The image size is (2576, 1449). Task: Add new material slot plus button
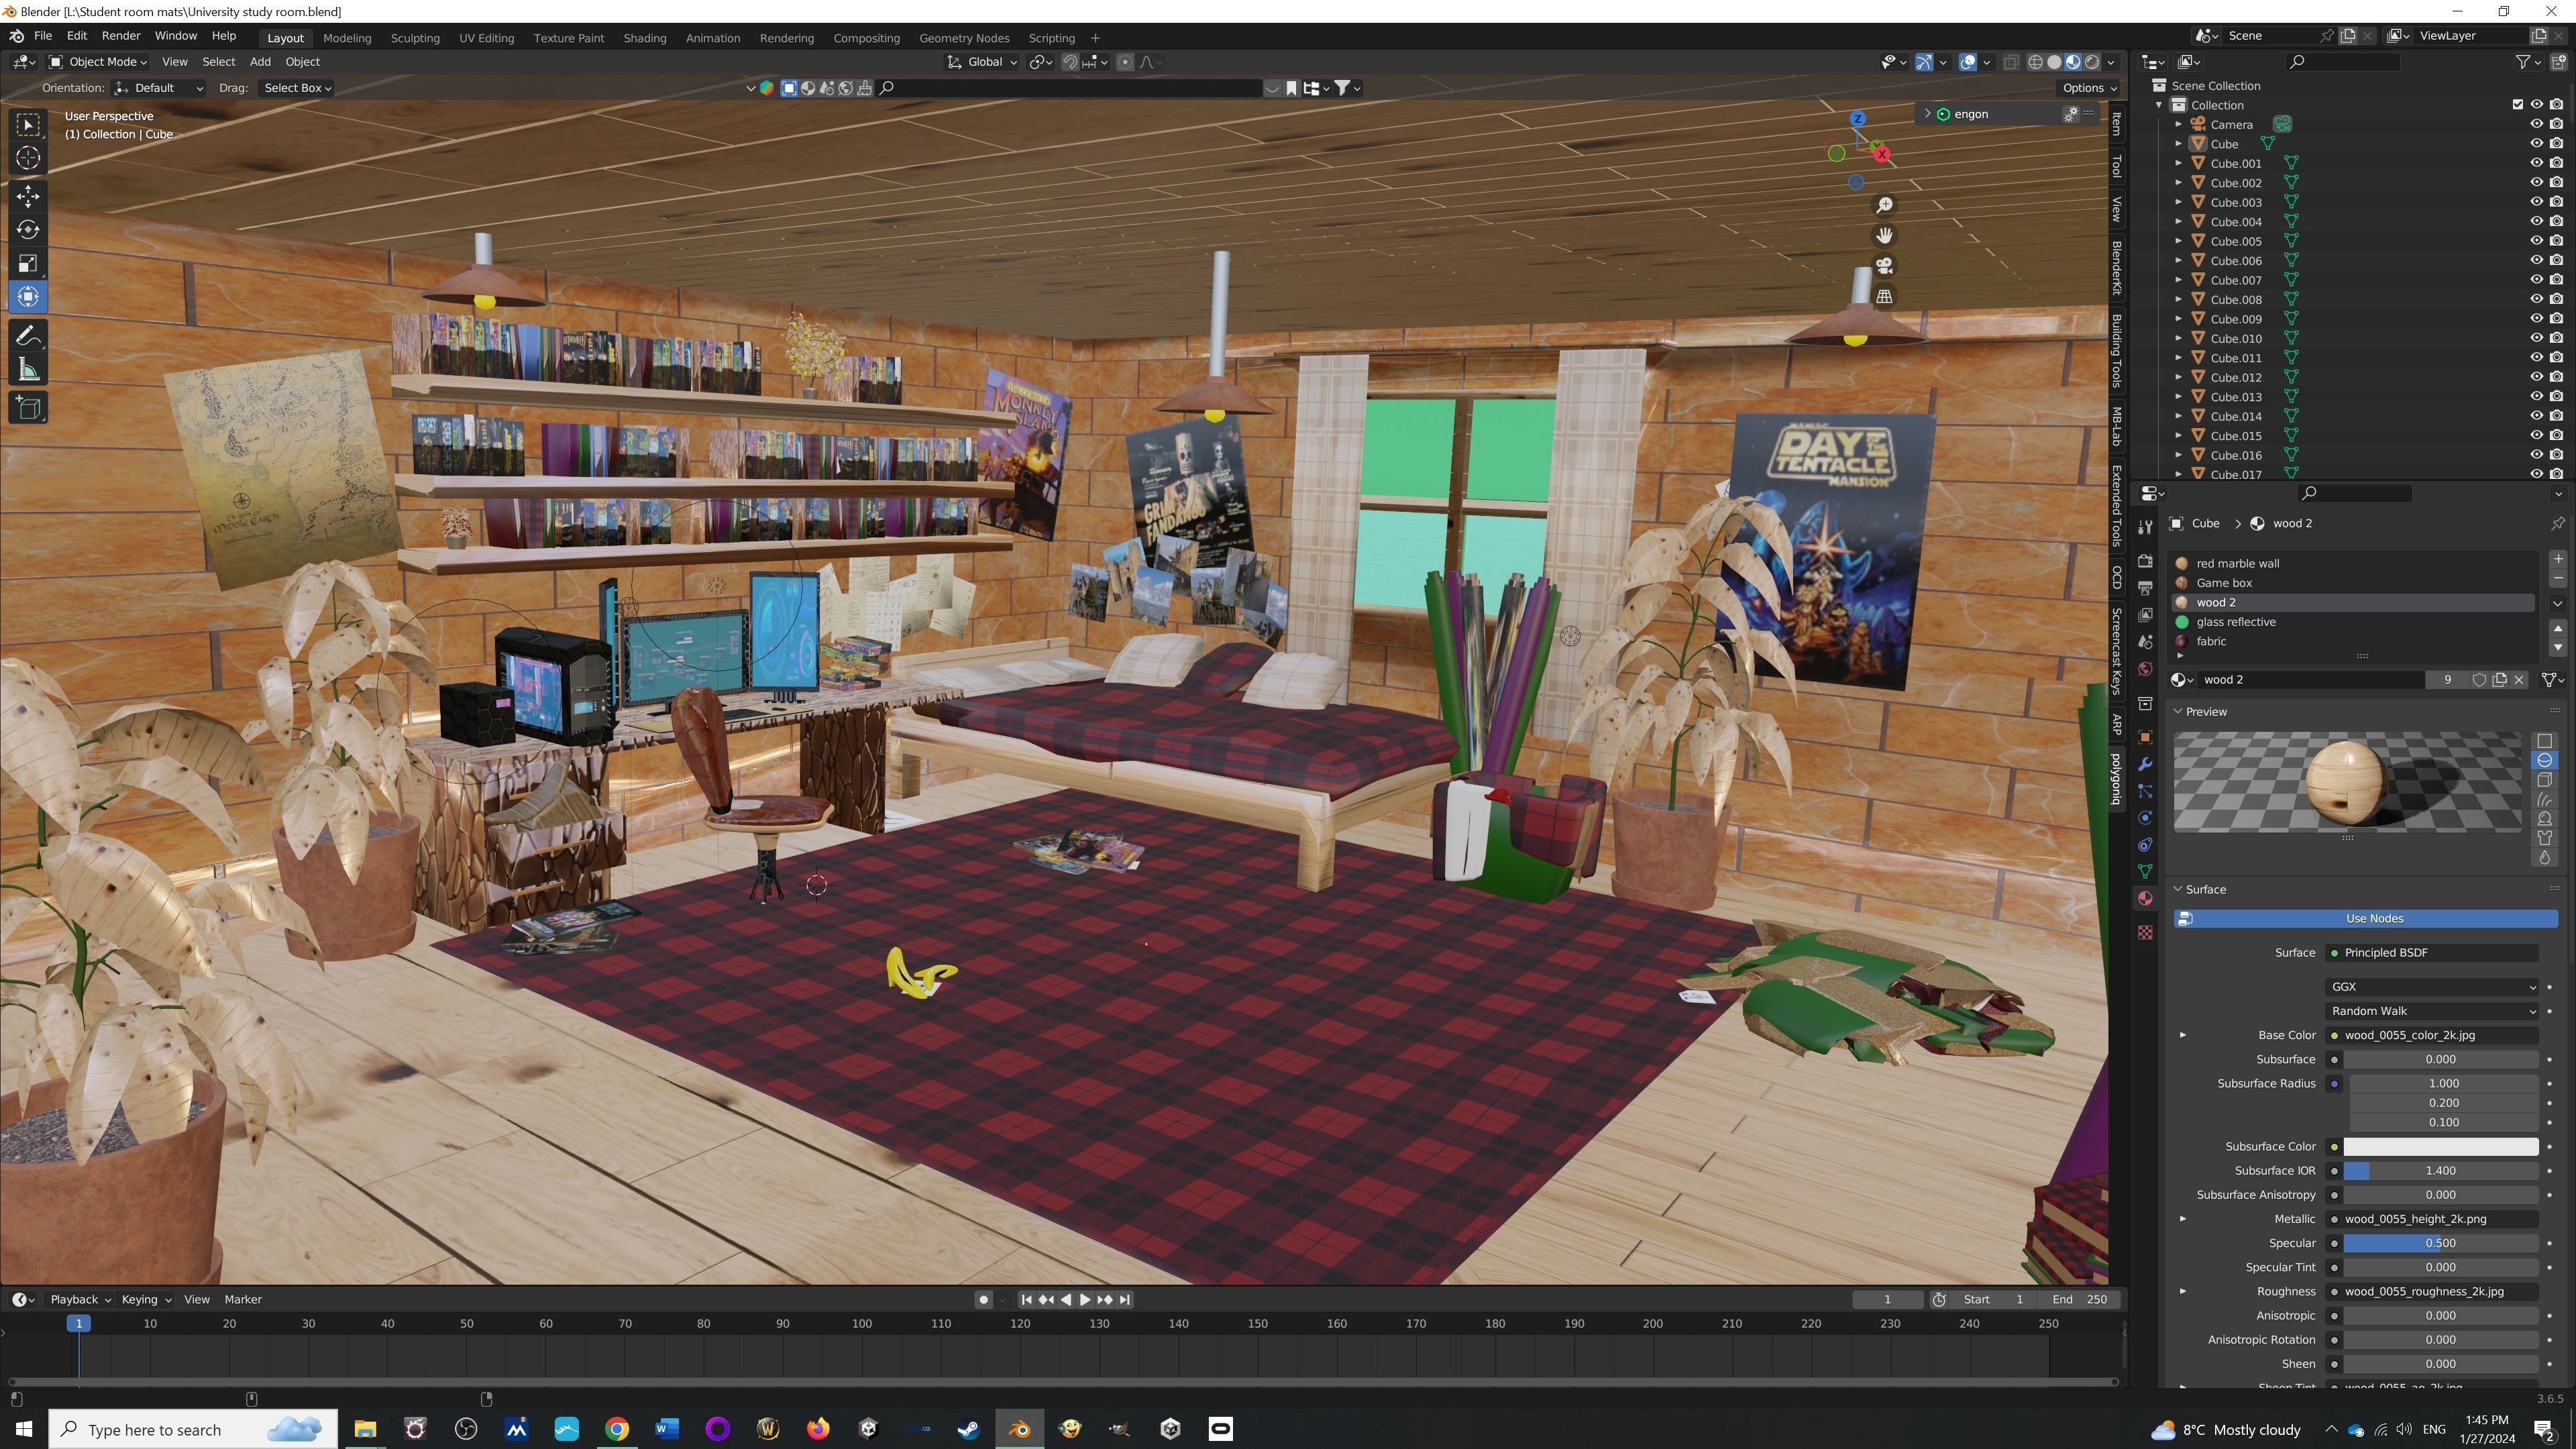(x=2558, y=559)
